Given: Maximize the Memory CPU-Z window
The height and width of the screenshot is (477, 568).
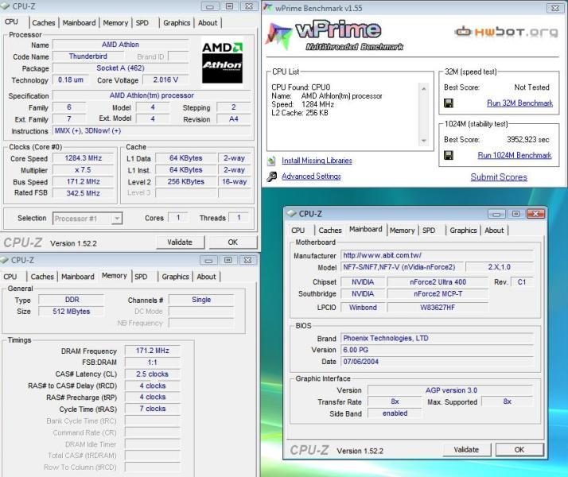Looking at the screenshot, I should pyautogui.click(x=228, y=260).
